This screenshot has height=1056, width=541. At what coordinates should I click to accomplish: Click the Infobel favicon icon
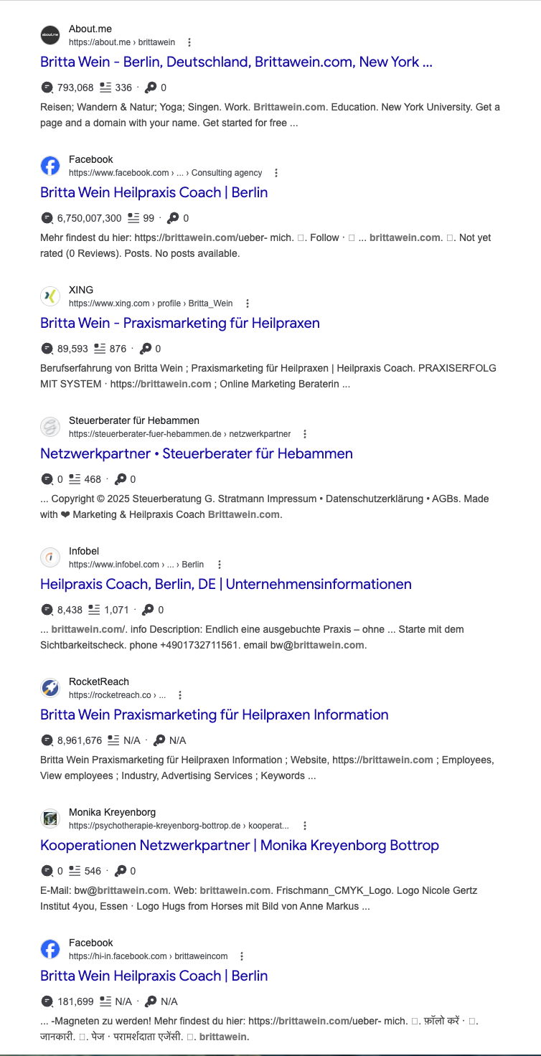pos(50,557)
